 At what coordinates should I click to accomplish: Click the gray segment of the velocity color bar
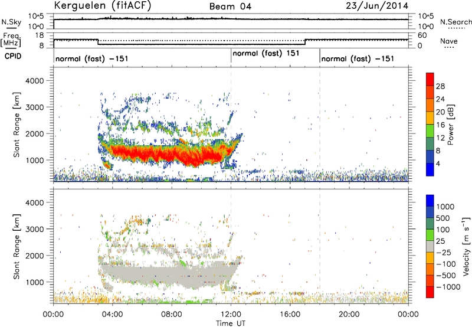click(430, 246)
